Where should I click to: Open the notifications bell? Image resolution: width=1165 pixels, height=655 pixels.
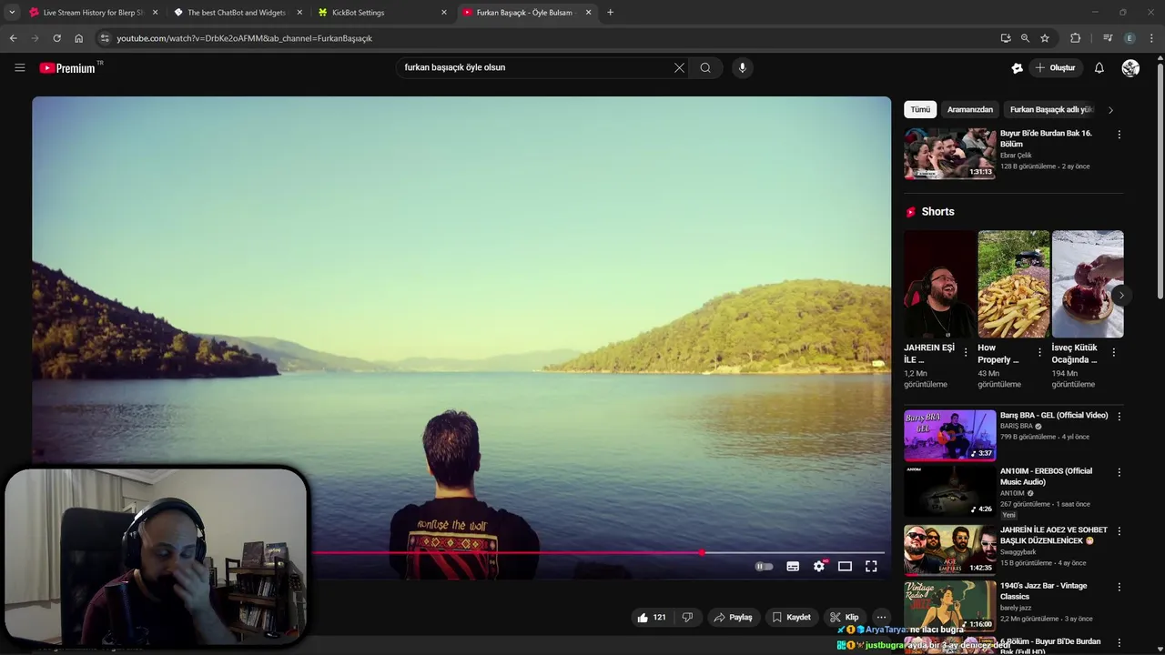point(1099,67)
